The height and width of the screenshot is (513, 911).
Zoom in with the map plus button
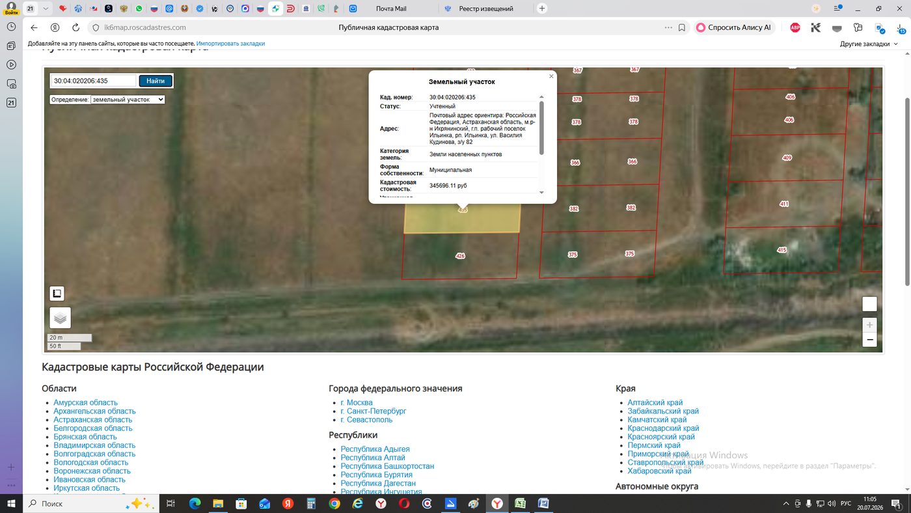click(869, 324)
